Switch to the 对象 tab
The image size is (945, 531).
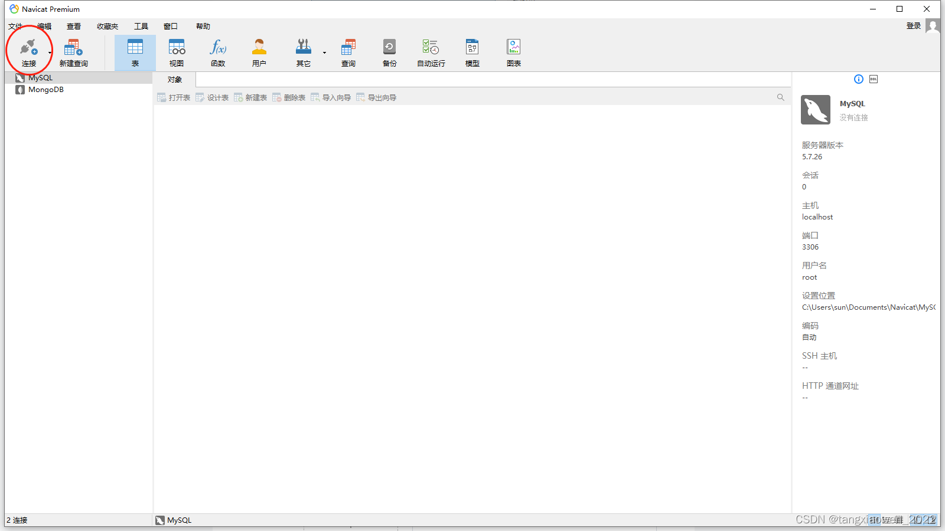pyautogui.click(x=174, y=80)
